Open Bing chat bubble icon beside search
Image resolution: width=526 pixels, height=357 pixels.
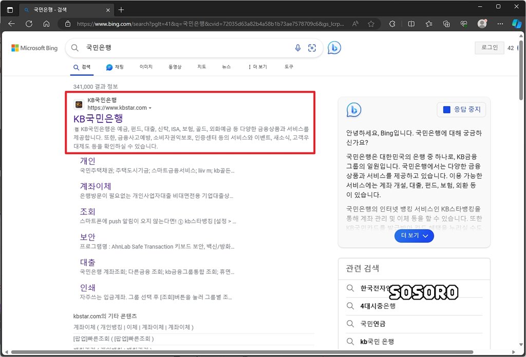pos(334,48)
